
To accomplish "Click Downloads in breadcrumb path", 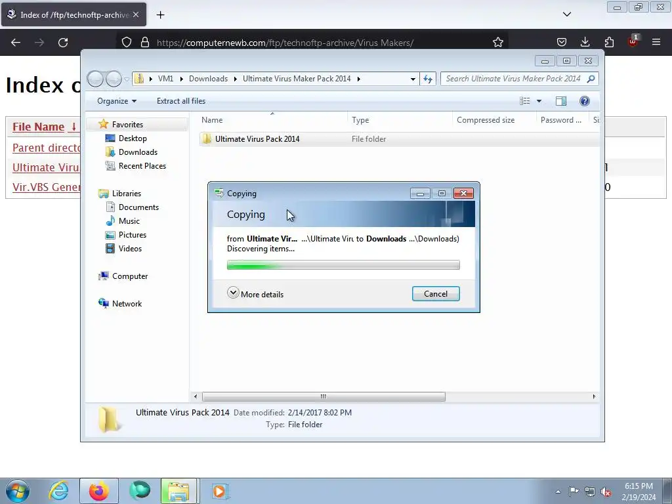I will (x=208, y=79).
